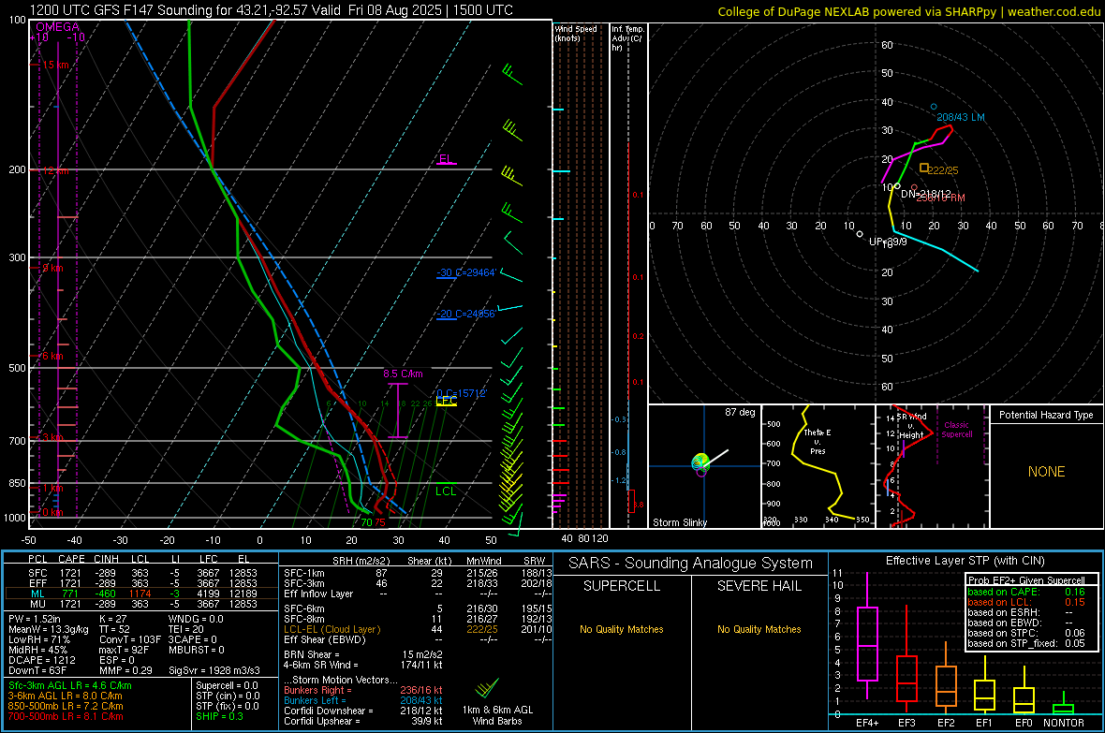Select the MU parcel row
Image resolution: width=1105 pixels, height=733 pixels.
(x=141, y=604)
